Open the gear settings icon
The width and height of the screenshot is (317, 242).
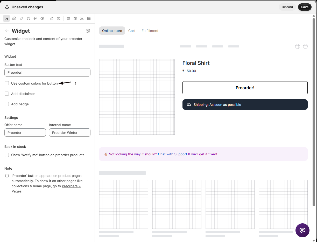75,18
